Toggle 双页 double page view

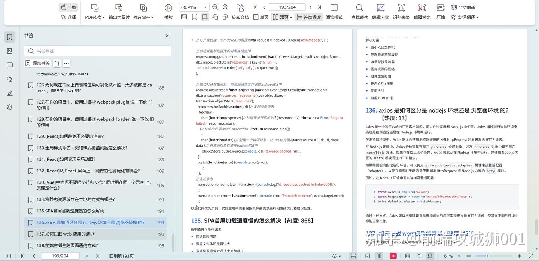pyautogui.click(x=280, y=17)
